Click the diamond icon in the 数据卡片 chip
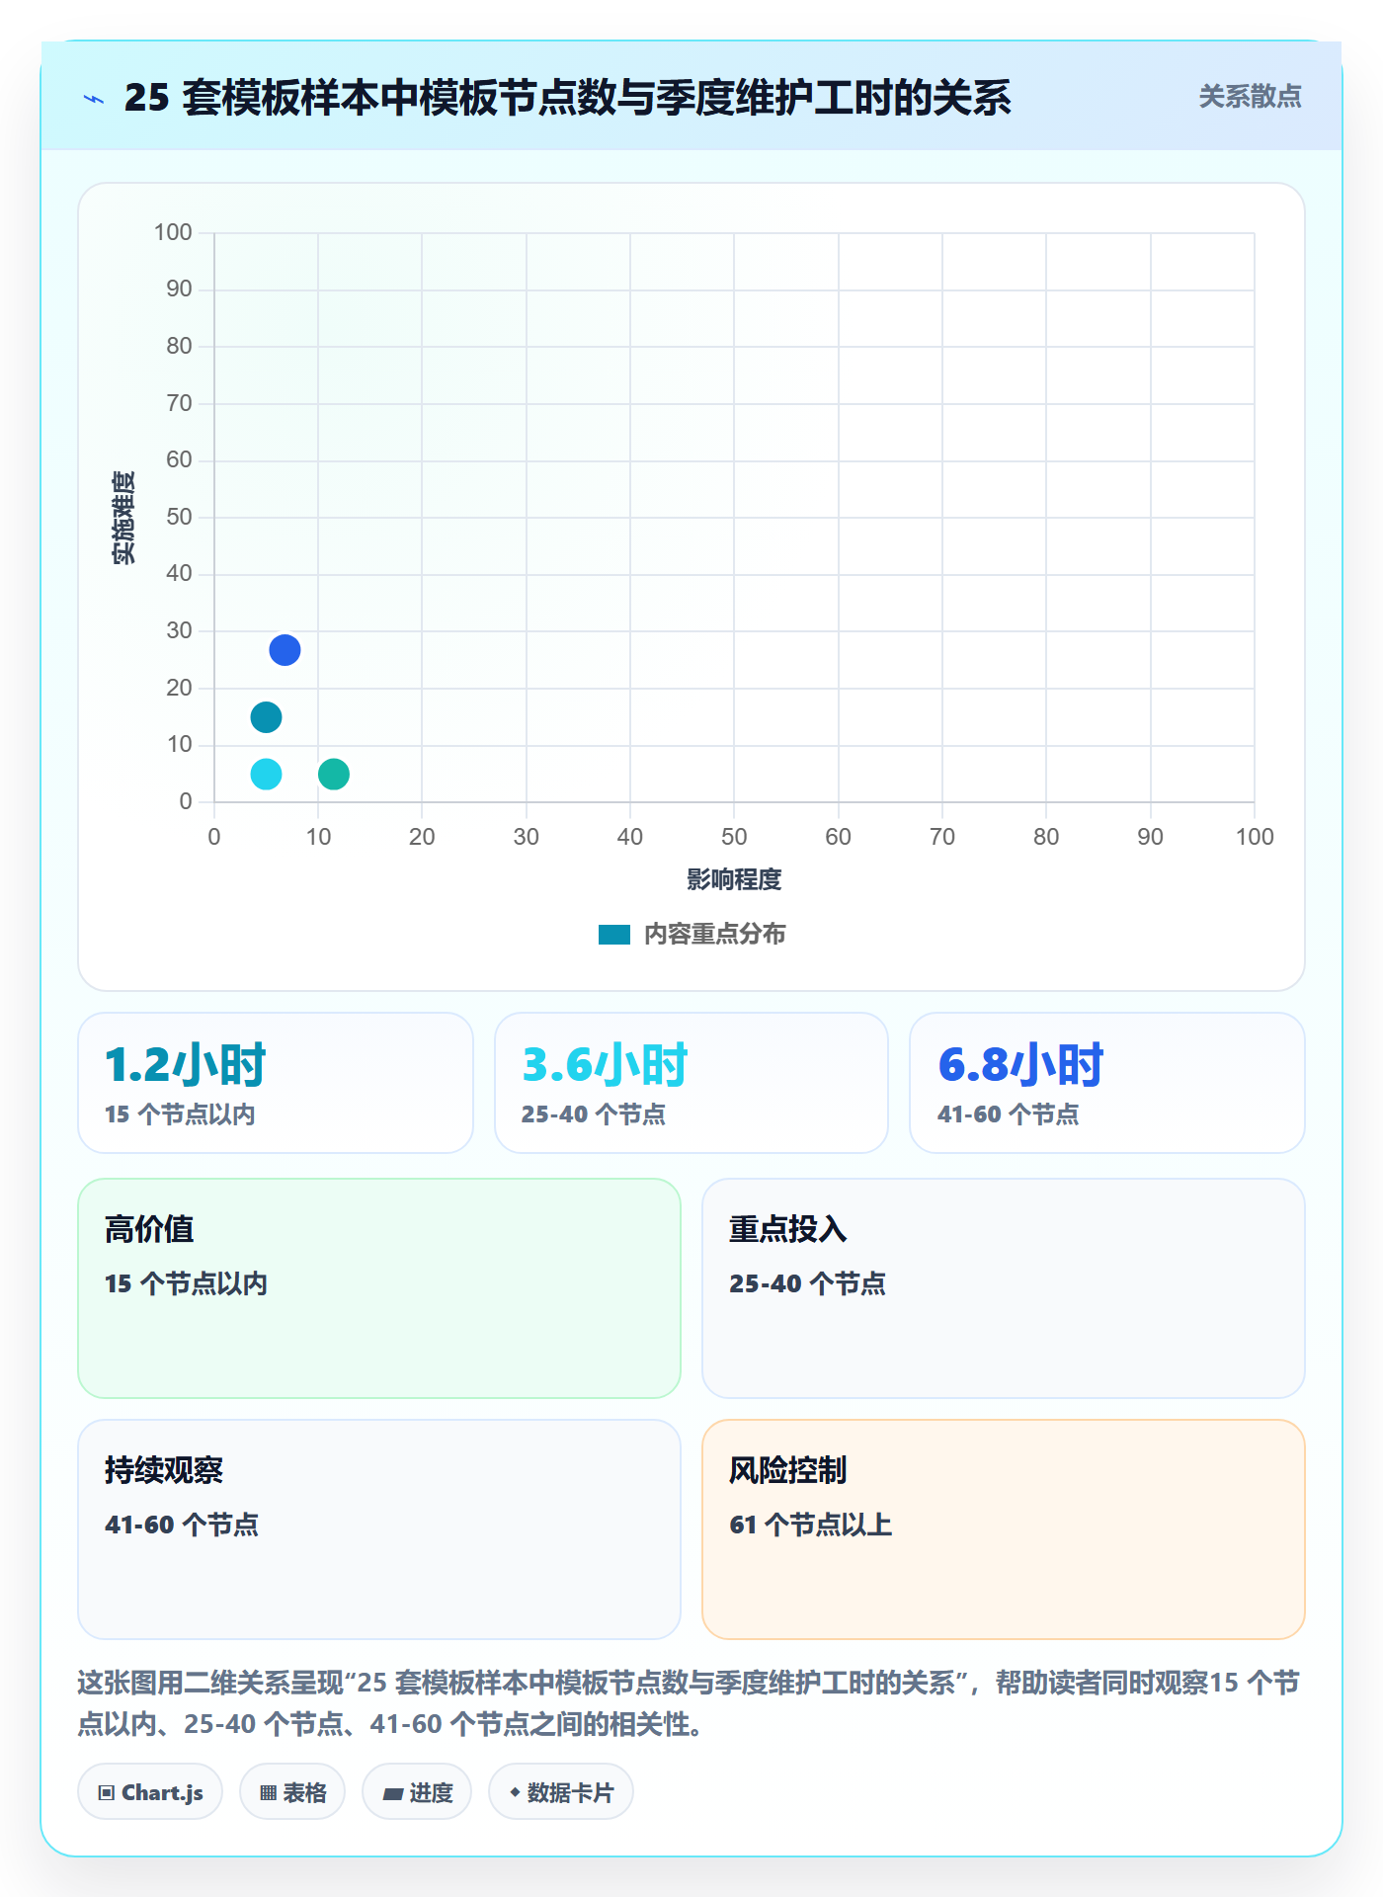Screen dimensions: 1383x1897 click(515, 1792)
